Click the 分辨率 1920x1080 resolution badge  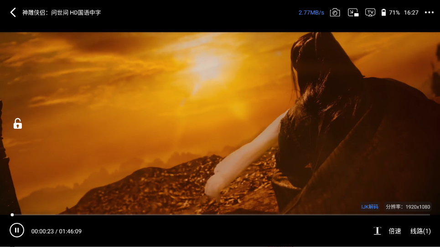click(408, 207)
